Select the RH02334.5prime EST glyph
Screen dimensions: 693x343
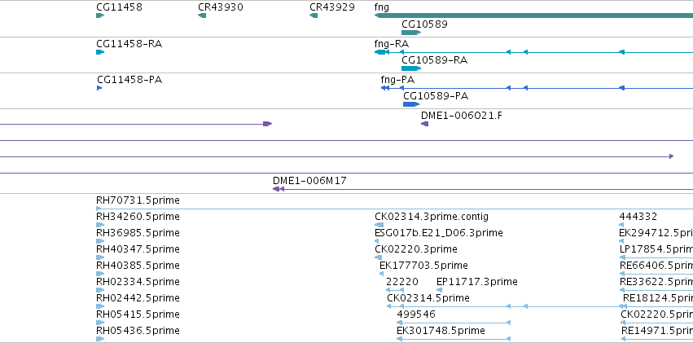(x=100, y=290)
